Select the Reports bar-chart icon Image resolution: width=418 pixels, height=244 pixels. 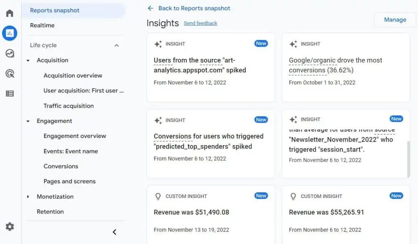pos(9,33)
